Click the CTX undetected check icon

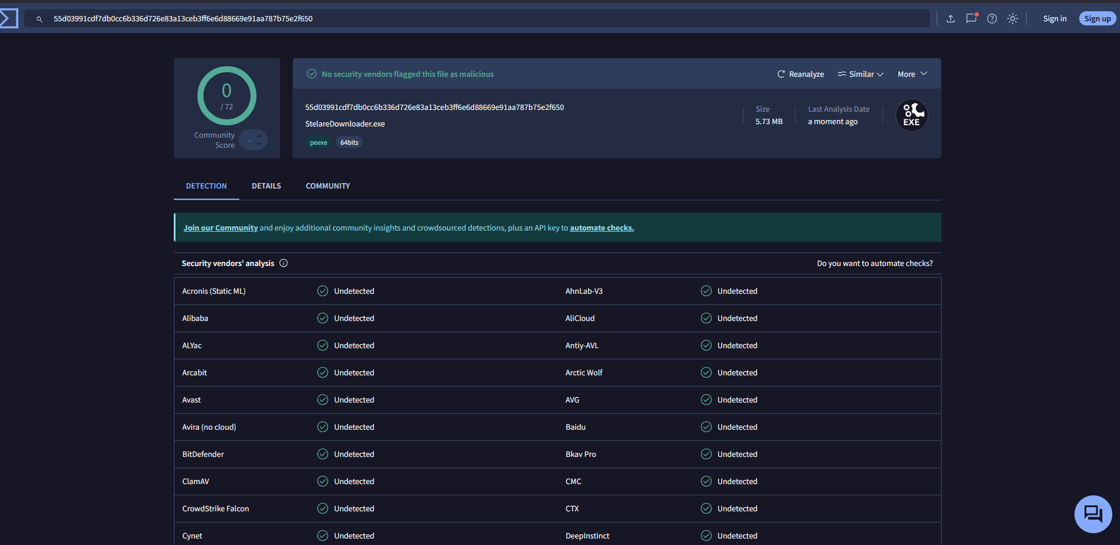[x=706, y=508]
